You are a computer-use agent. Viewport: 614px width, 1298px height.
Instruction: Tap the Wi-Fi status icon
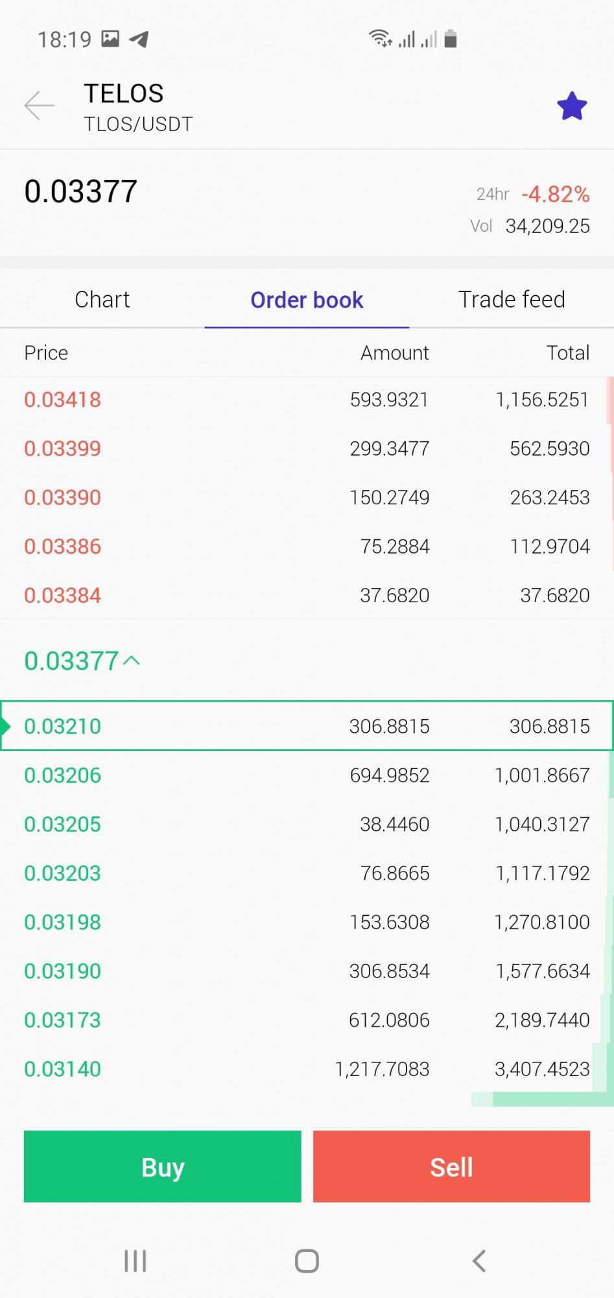click(x=380, y=39)
